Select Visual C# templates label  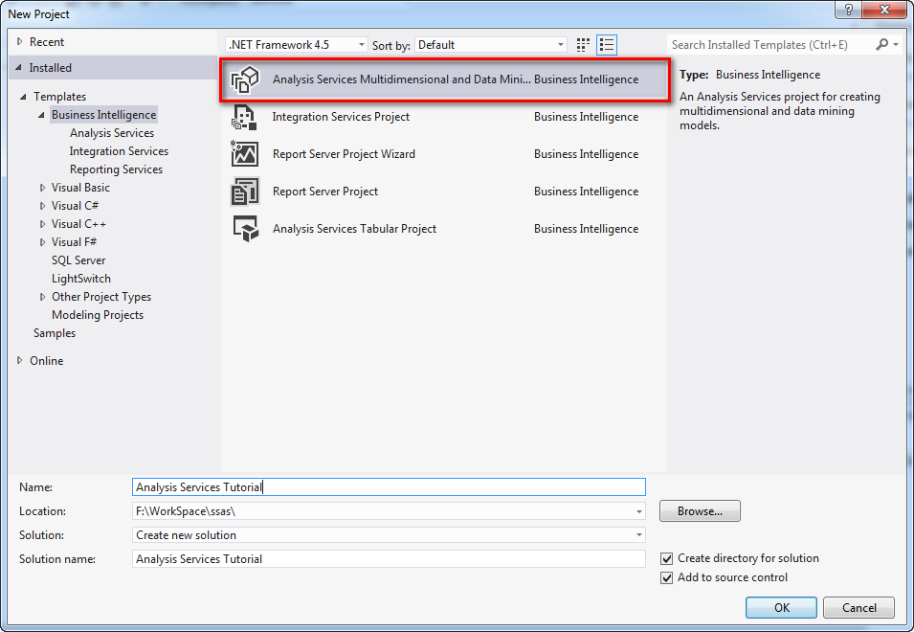click(x=76, y=205)
